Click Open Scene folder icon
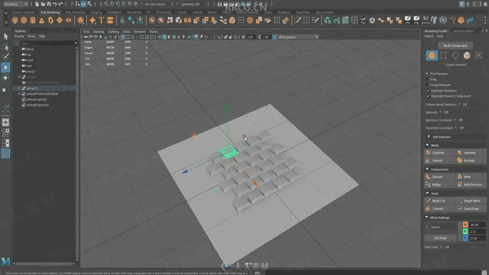The width and height of the screenshot is (489, 275). [x=43, y=4]
